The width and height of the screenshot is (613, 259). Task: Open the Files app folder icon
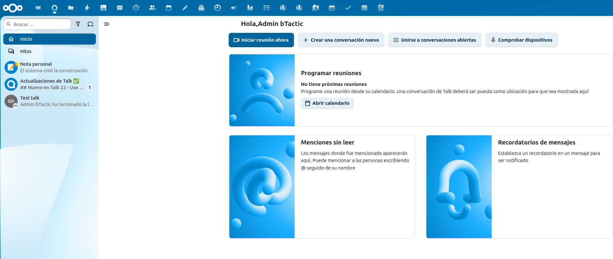click(x=71, y=8)
